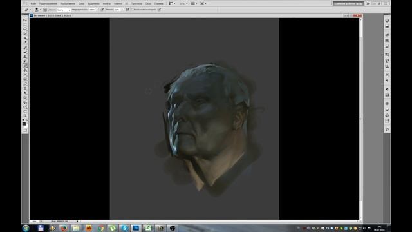Open the Windows Start button
This screenshot has height=232, width=412.
click(26, 228)
